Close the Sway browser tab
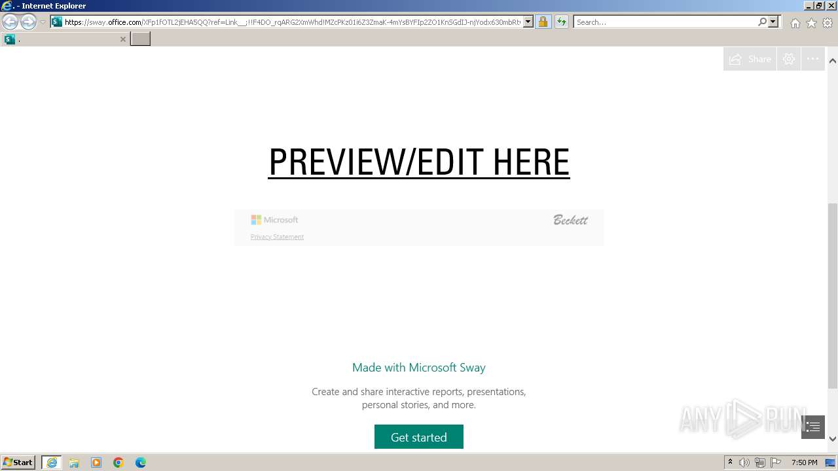The width and height of the screenshot is (838, 471). tap(122, 39)
